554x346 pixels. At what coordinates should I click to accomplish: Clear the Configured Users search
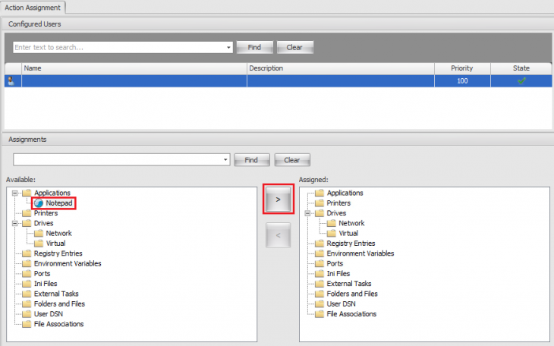click(x=294, y=47)
